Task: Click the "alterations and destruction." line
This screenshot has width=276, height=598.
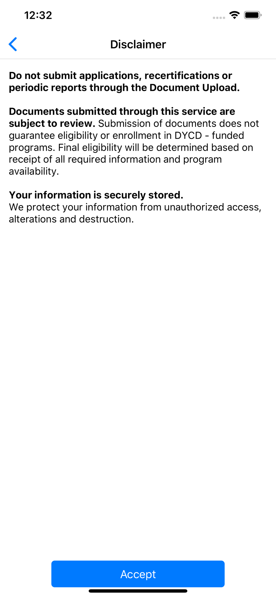Action: click(71, 219)
